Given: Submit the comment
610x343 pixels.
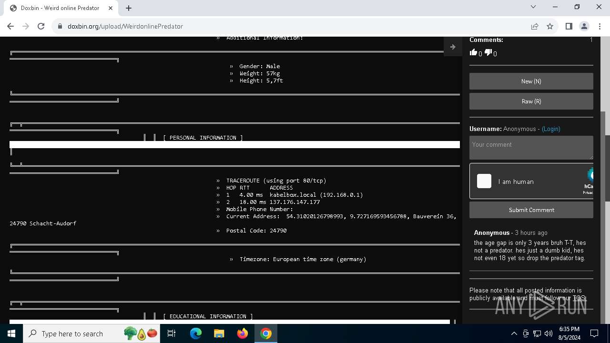Looking at the screenshot, I should point(531,210).
